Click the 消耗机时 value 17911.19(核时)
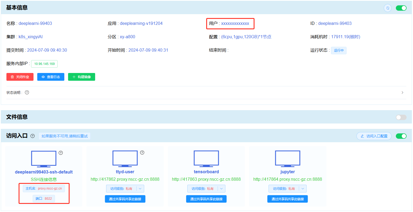 (x=346, y=37)
